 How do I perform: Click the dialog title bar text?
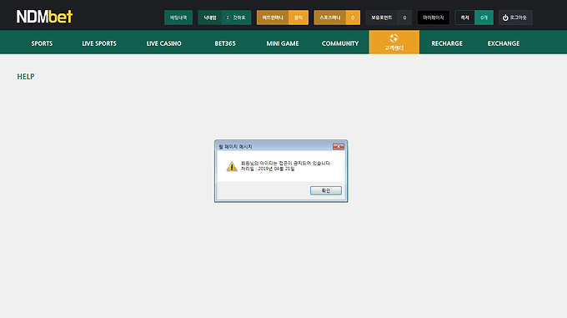click(235, 147)
